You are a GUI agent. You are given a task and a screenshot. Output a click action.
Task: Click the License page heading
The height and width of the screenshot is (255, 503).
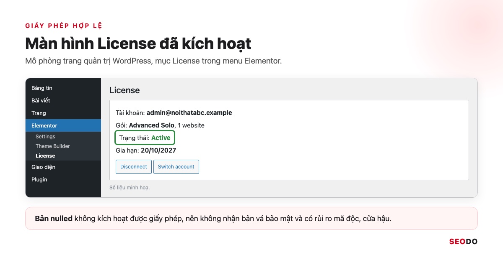124,90
